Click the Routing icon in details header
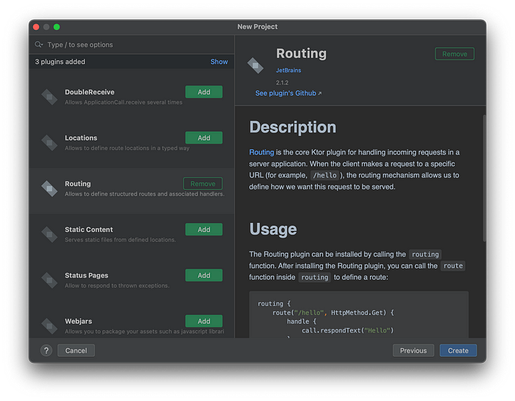Viewport: 515px width, 401px height. (255, 65)
